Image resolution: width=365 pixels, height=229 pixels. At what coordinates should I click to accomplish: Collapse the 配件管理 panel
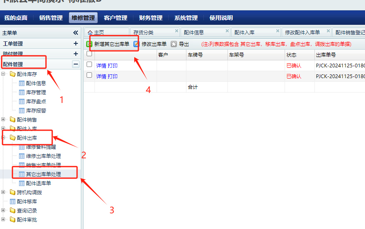coord(75,64)
